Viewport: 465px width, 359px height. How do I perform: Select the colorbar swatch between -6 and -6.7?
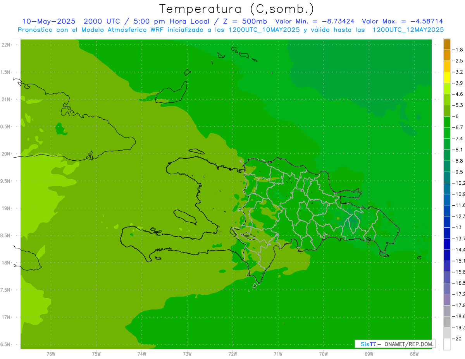click(447, 122)
